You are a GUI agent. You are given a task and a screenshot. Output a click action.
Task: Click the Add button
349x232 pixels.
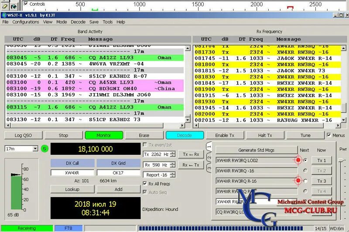[118, 189]
